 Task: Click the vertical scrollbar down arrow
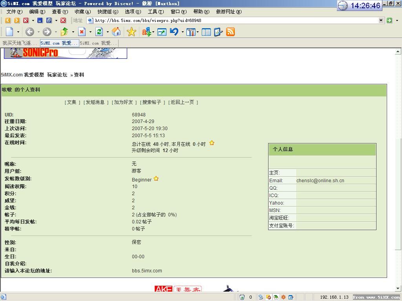pyautogui.click(x=398, y=288)
